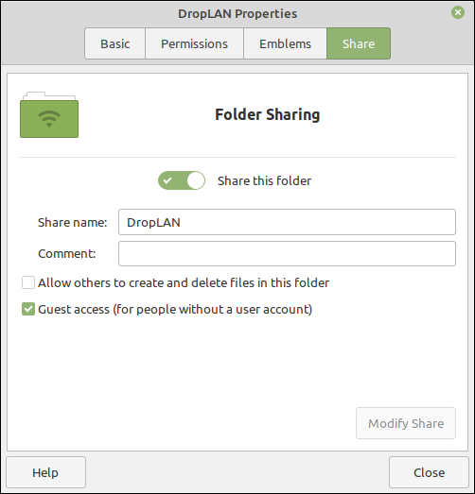Click the Folder Sharing heading
The height and width of the screenshot is (494, 475).
coord(268,114)
